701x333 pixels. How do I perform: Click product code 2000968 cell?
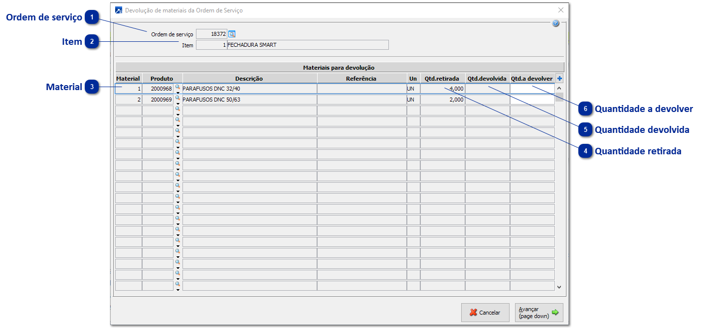(x=158, y=89)
